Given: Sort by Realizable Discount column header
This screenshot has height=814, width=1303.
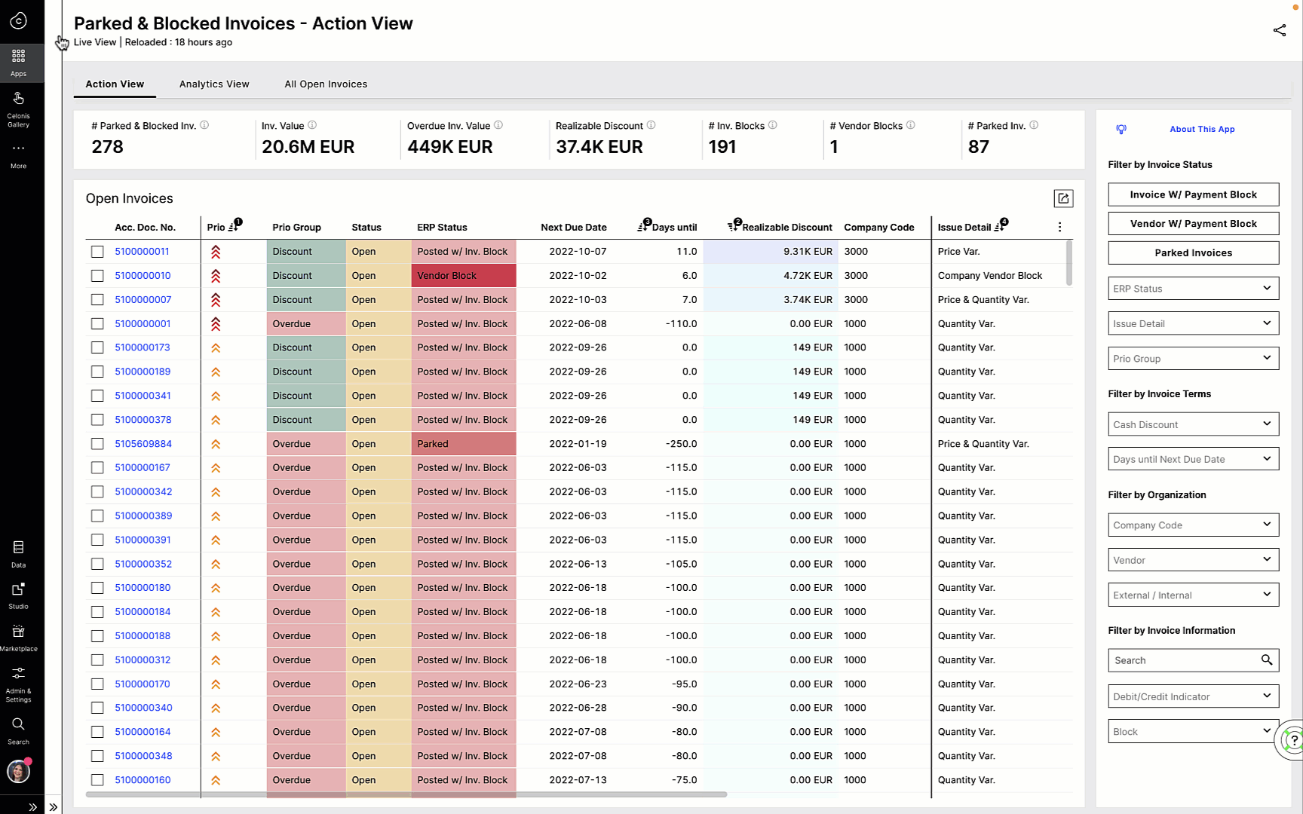Looking at the screenshot, I should pyautogui.click(x=780, y=227).
